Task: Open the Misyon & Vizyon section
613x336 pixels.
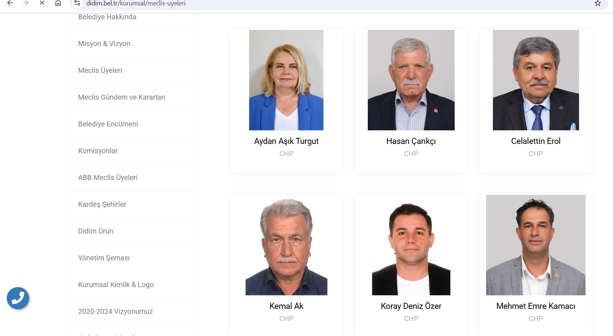Action: point(104,44)
